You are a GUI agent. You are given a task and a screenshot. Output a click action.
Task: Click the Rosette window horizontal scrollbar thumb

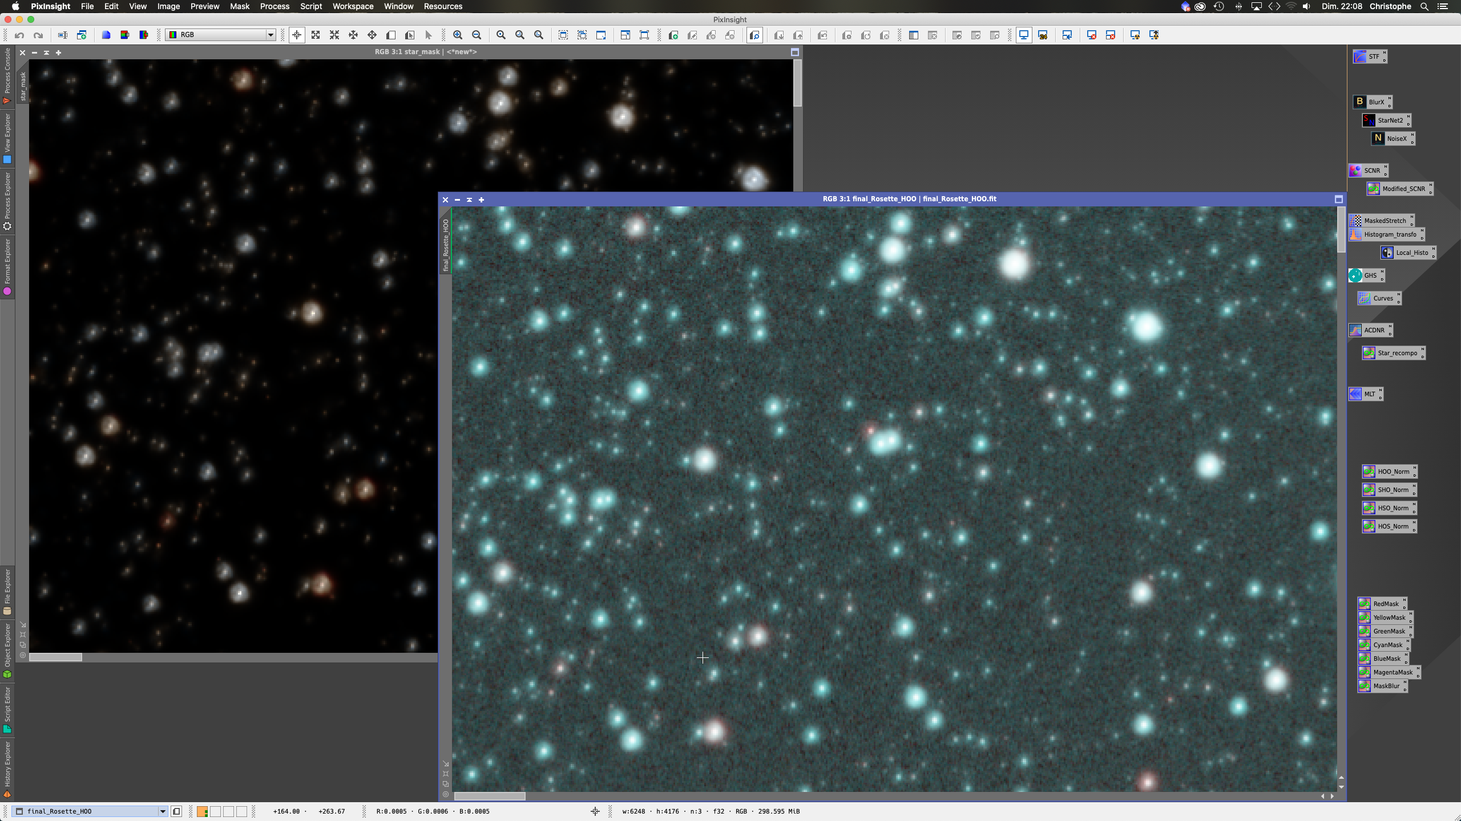[489, 796]
